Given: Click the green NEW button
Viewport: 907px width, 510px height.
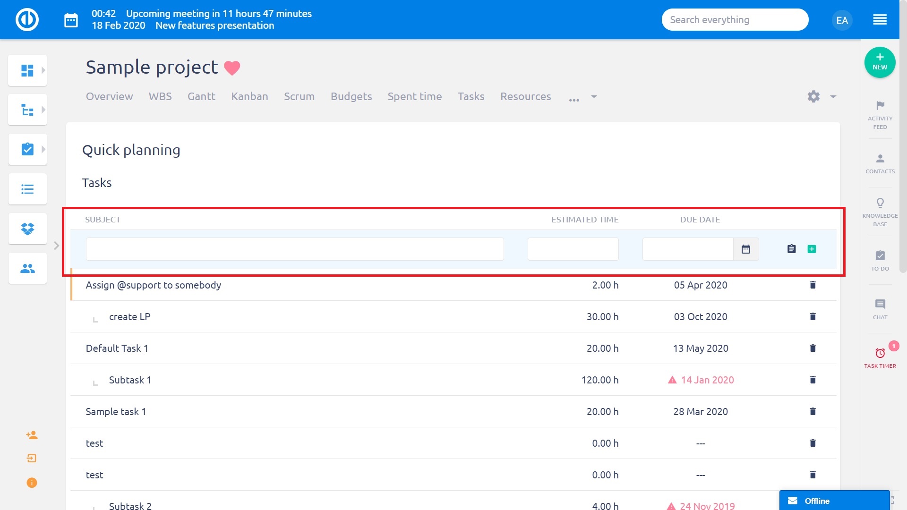Looking at the screenshot, I should 880,62.
